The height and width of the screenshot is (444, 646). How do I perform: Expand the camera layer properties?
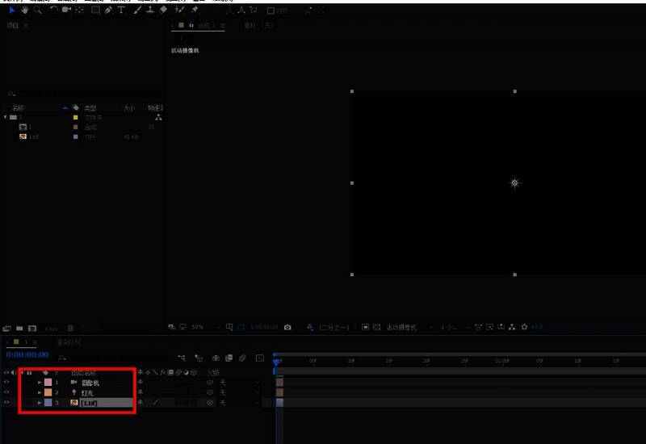pyautogui.click(x=40, y=383)
